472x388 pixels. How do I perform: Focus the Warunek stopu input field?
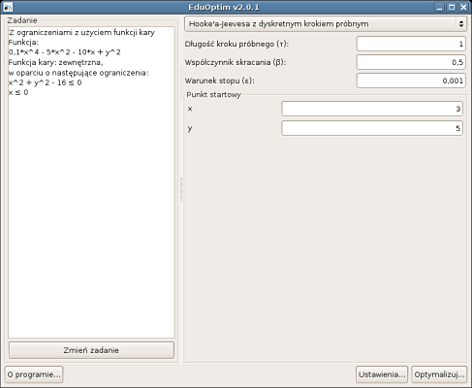tap(411, 81)
